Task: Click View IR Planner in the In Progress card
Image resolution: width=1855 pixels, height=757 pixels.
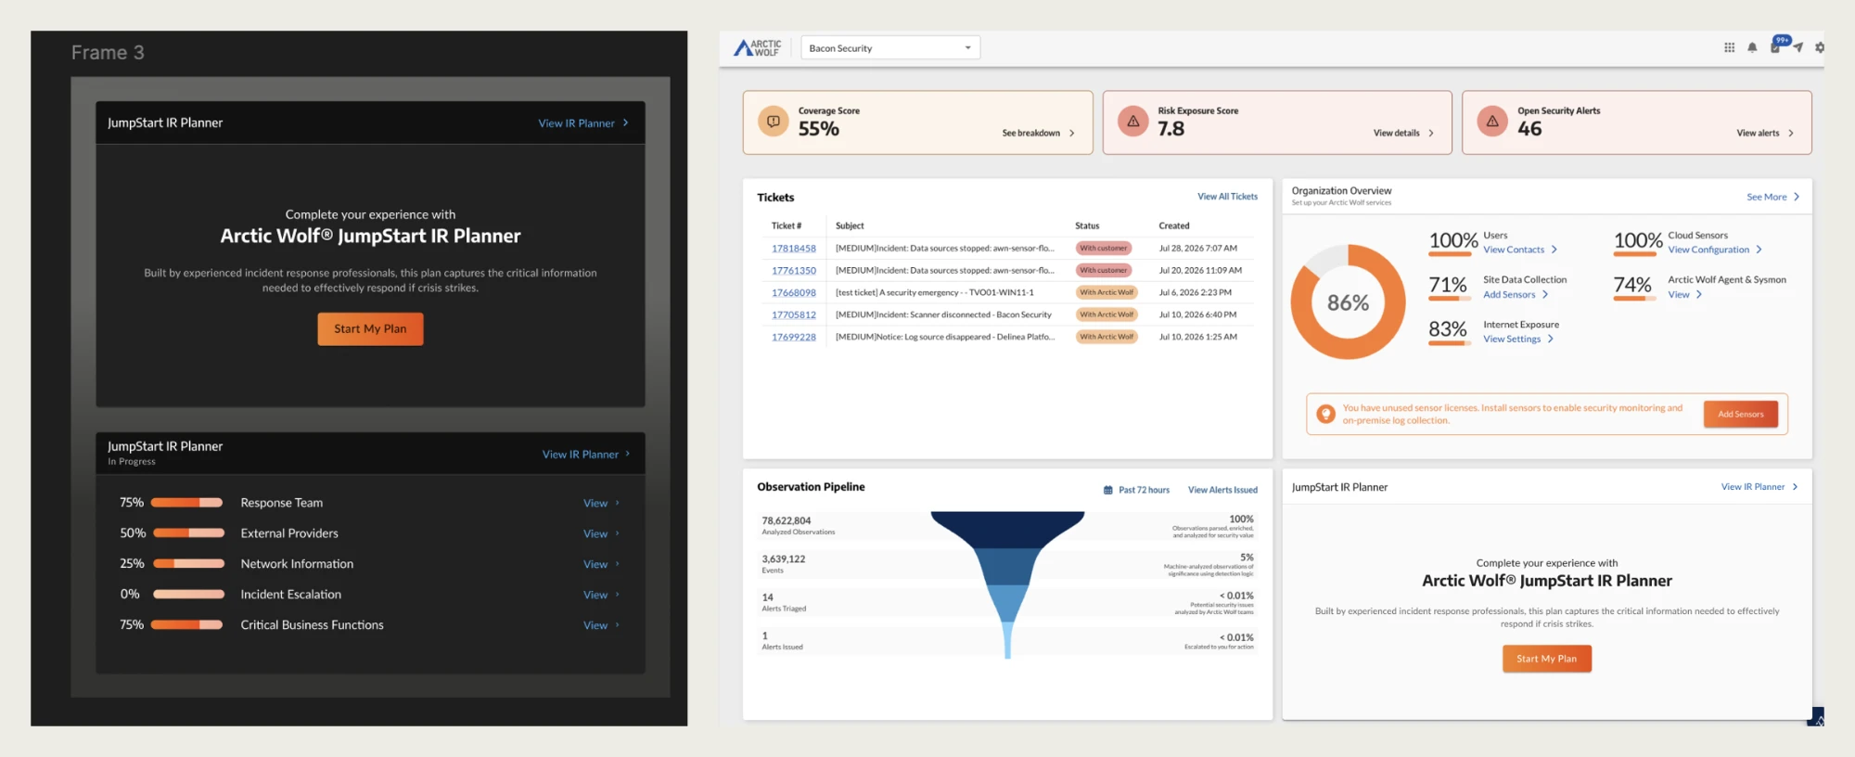Action: (x=580, y=455)
